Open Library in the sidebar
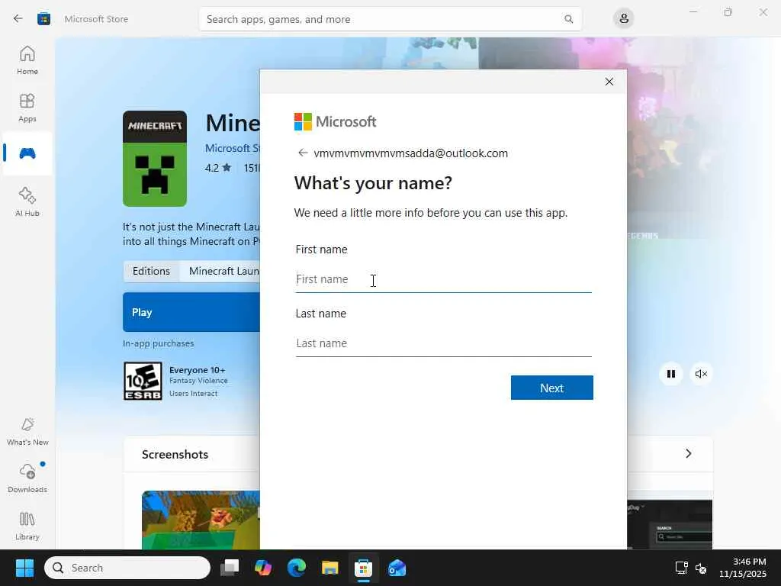The image size is (781, 586). [x=27, y=526]
